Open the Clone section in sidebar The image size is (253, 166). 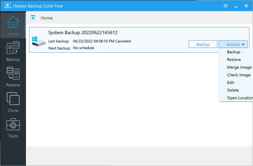[x=13, y=103]
